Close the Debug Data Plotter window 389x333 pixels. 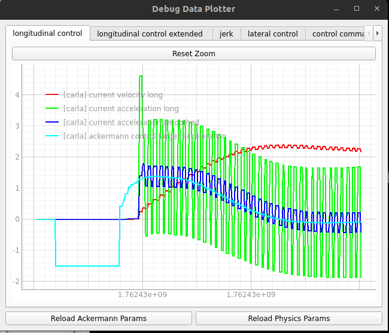click(375, 8)
